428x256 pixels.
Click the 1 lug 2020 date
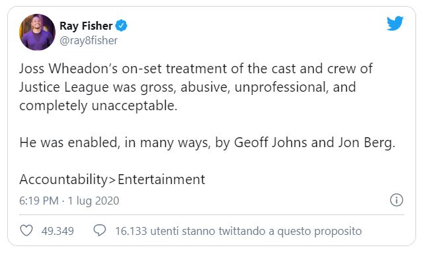click(93, 201)
